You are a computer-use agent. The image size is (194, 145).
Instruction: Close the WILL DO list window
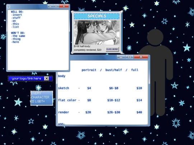click(64, 6)
